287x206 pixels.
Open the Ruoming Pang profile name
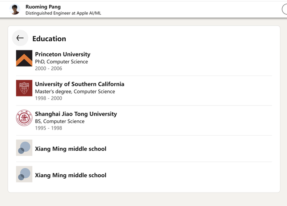click(x=43, y=7)
